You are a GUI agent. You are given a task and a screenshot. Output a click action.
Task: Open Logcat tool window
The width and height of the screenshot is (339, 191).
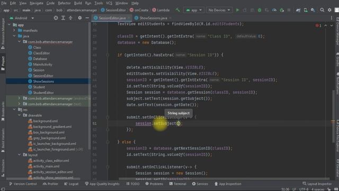click(72, 184)
